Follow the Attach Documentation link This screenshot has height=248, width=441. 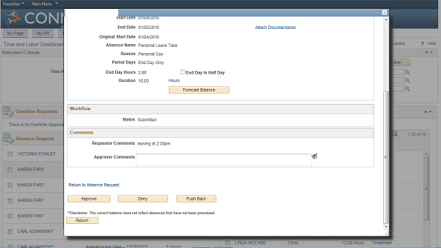(275, 28)
